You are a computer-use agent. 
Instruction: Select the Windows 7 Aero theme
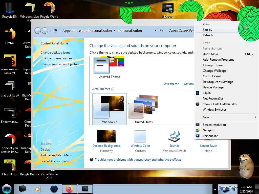[x=110, y=109]
